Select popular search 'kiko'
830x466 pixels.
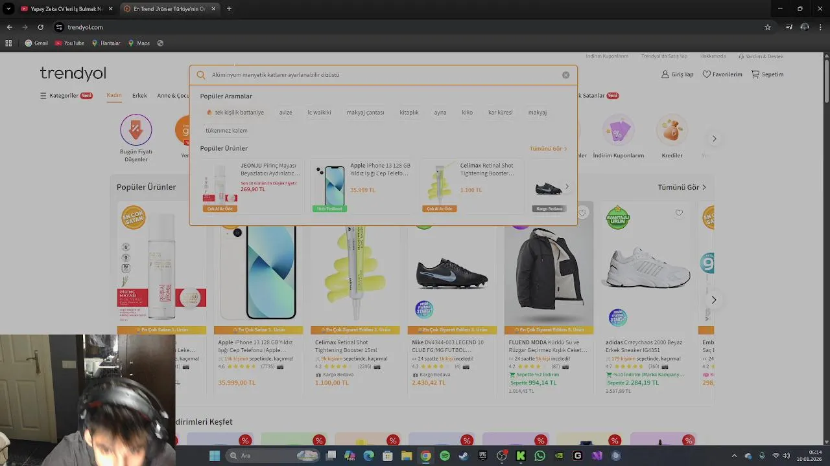(x=468, y=113)
